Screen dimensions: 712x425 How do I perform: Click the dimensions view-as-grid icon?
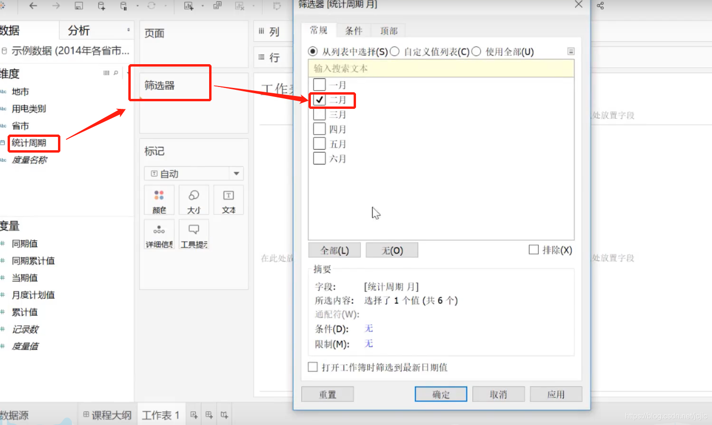[106, 73]
